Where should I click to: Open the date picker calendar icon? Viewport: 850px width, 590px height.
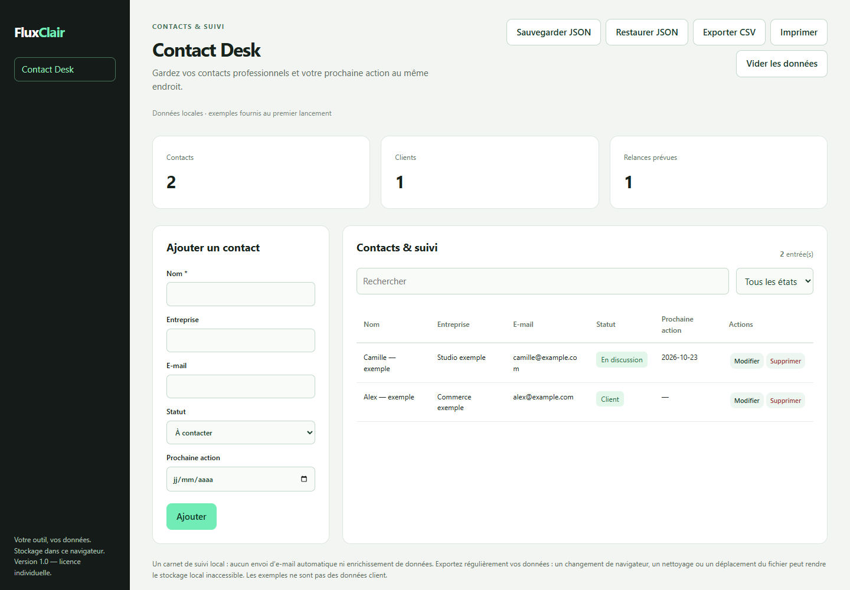304,479
